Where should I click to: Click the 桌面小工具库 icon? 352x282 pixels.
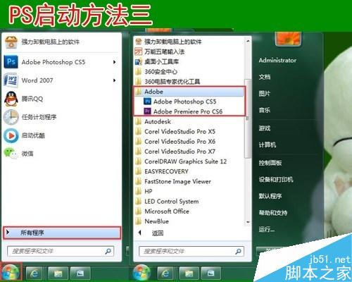(x=139, y=61)
